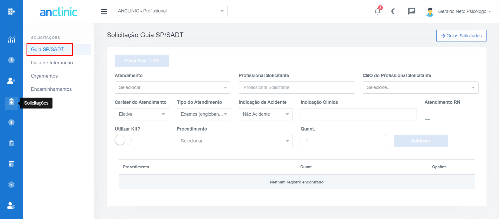The height and width of the screenshot is (219, 499).
Task: Click the Gerar Guia TISS button
Action: 142,61
